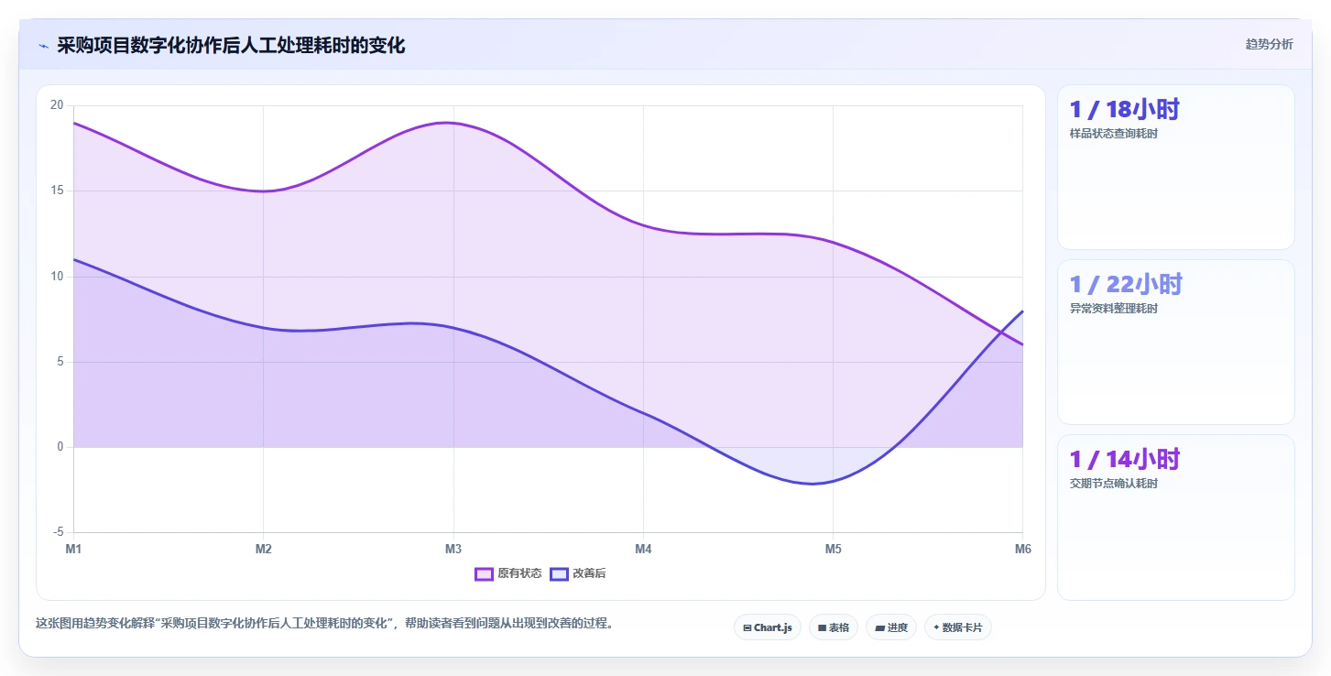Click the value 1 / 14小时
The image size is (1331, 676).
pos(1125,459)
